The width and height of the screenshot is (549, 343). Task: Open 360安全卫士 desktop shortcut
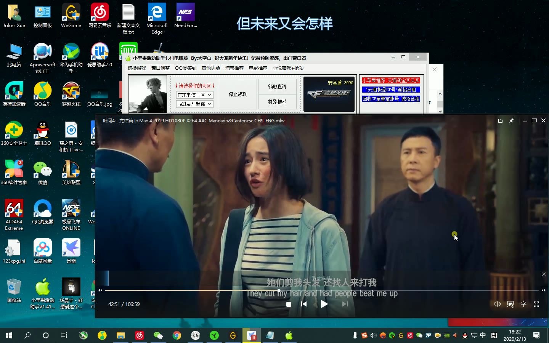coord(14,134)
